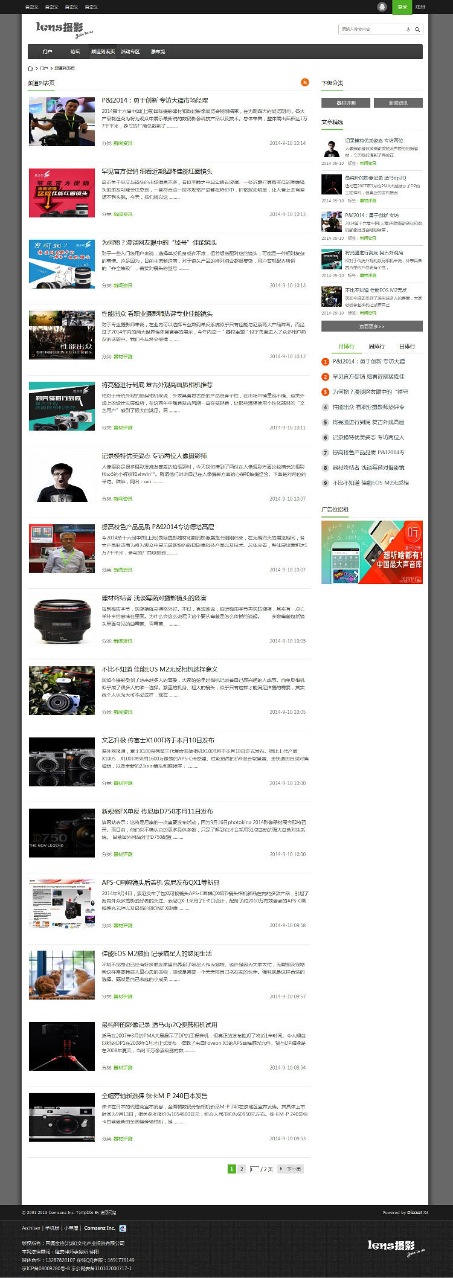Screen dimensions: 453x1278
Task: Click the 器材评测 subcategory button in sidebar
Action: click(x=345, y=103)
